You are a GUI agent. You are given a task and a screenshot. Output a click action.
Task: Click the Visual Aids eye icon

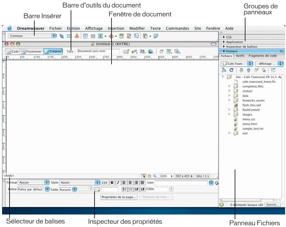pyautogui.click(x=177, y=52)
